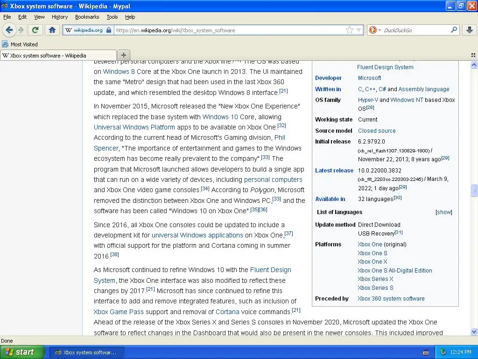Open the Microsoft developer link

point(369,78)
